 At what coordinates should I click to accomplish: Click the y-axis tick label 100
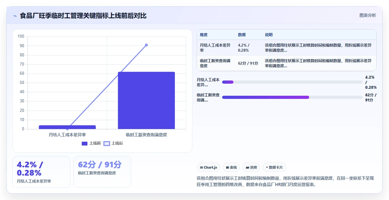[21, 36]
